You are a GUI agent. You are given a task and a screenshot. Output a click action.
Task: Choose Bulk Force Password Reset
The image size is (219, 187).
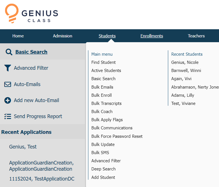pyautogui.click(x=117, y=136)
